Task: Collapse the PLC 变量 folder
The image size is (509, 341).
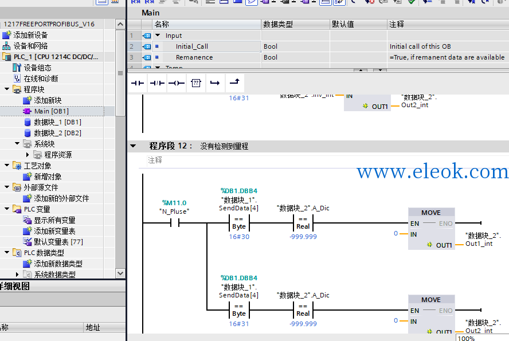Action: click(7, 209)
